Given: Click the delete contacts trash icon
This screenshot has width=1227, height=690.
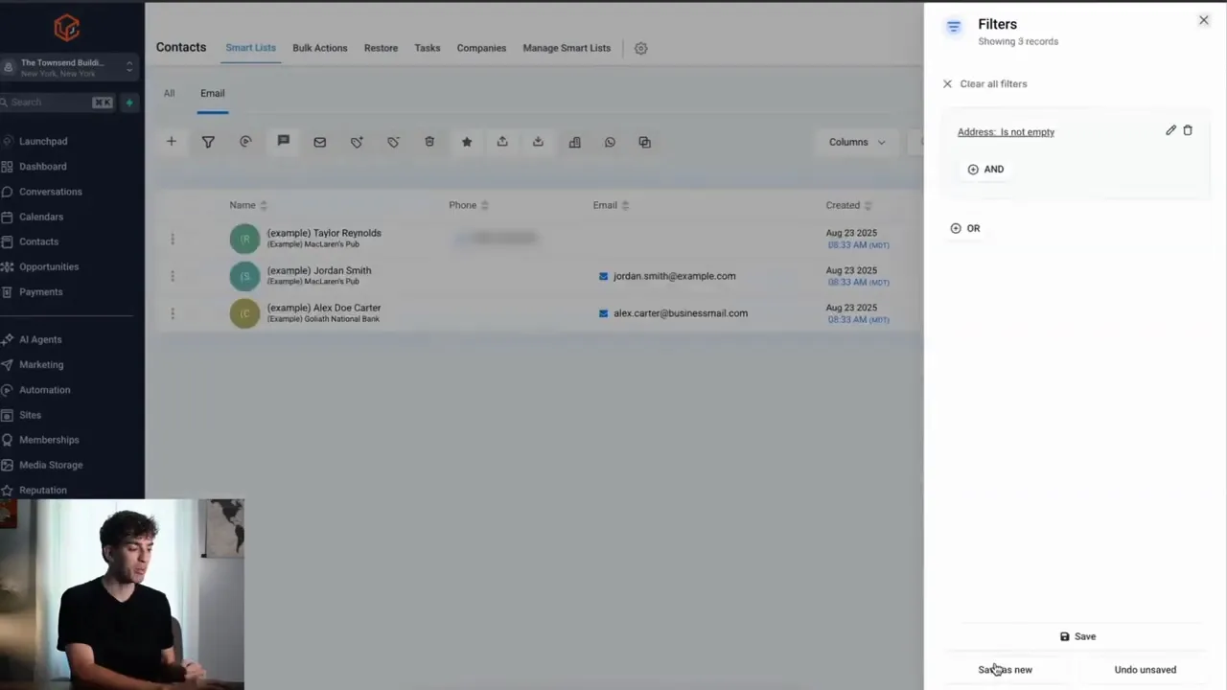Looking at the screenshot, I should click(429, 142).
